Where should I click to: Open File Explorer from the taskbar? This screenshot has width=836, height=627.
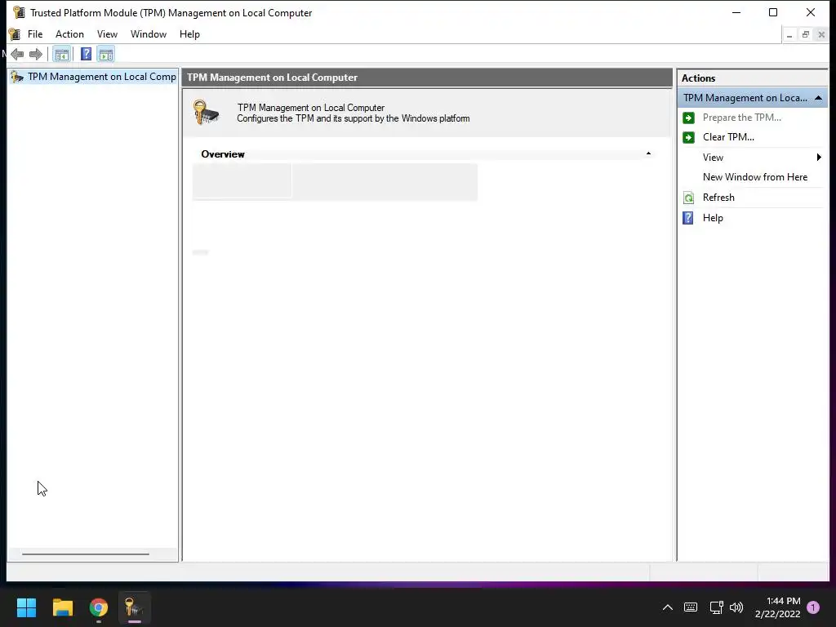(62, 607)
